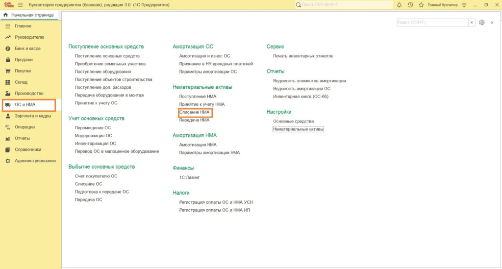Click the Руководителю chart icon
Screen dimensions: 502x269
pyautogui.click(x=8, y=37)
